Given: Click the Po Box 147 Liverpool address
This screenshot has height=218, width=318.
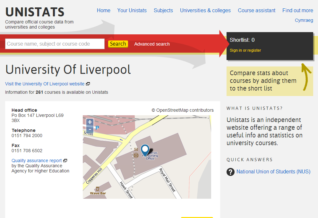Looking at the screenshot, I should 38,118.
